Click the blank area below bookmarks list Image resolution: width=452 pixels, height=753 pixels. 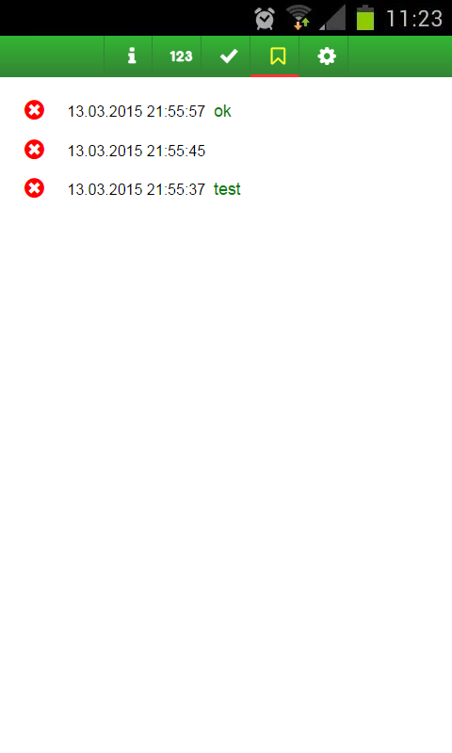[226, 475]
